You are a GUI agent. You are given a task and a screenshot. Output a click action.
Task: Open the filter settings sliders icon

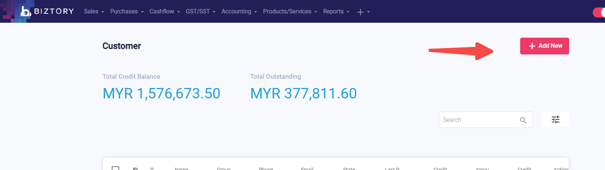pos(556,119)
